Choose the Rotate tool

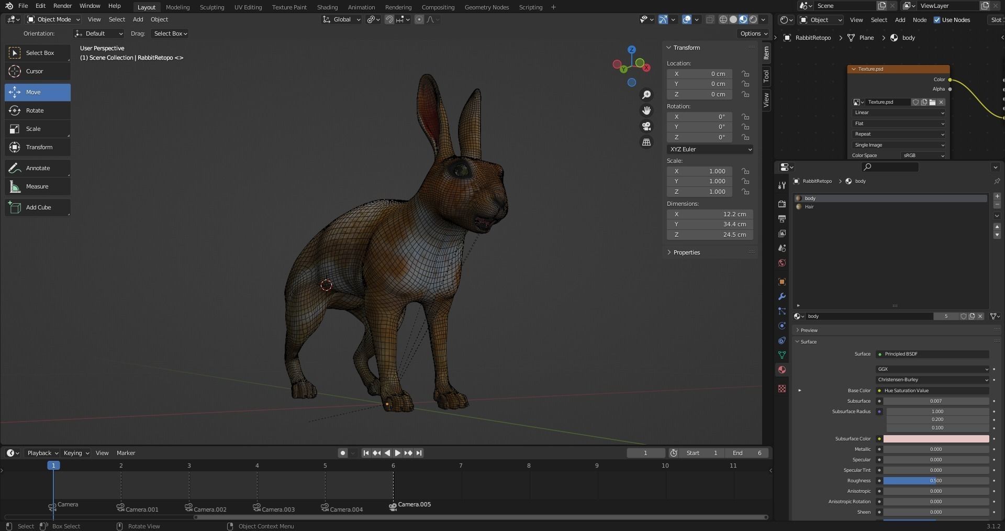(38, 110)
